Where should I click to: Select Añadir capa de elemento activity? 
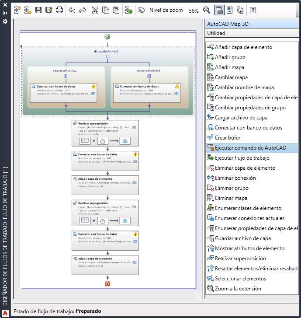(252, 47)
